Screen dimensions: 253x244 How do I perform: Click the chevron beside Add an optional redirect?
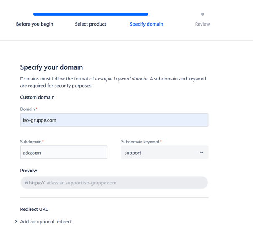[x=16, y=221]
